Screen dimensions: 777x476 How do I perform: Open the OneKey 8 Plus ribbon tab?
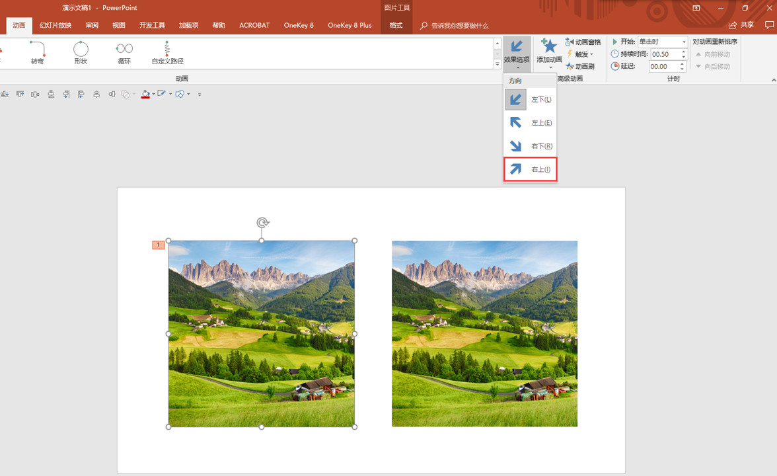tap(350, 25)
